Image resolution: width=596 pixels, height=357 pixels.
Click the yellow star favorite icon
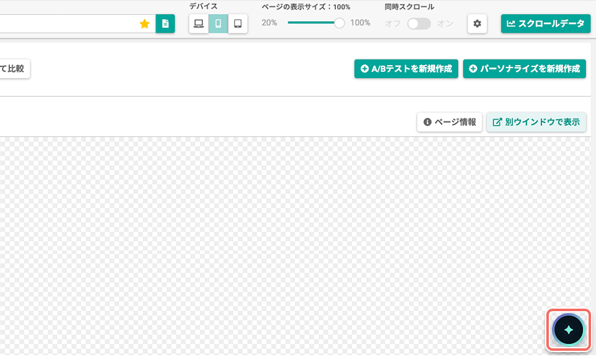click(x=145, y=24)
